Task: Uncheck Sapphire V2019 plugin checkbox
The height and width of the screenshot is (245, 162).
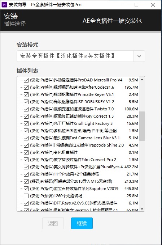Action: pos(26,189)
